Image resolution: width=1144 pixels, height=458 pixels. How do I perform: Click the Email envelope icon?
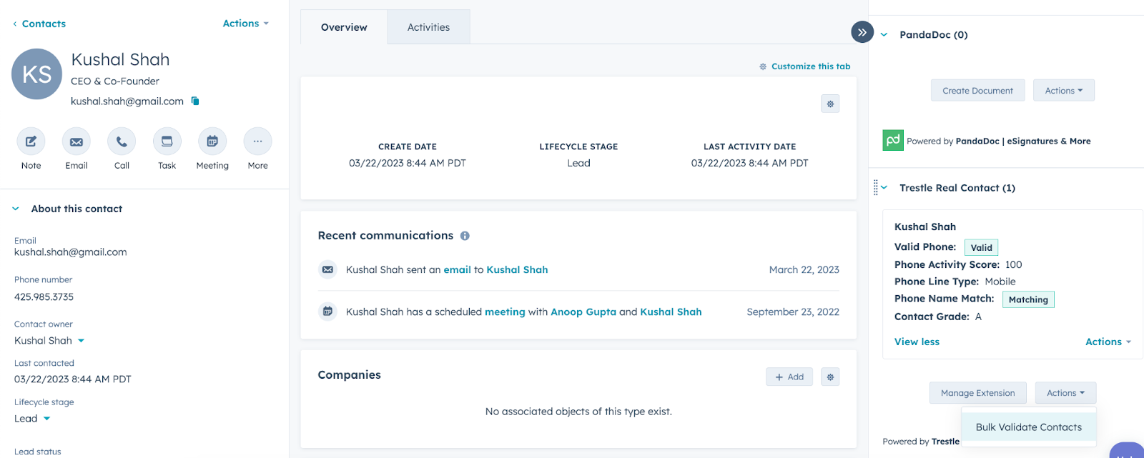tap(77, 141)
